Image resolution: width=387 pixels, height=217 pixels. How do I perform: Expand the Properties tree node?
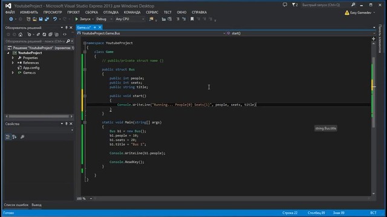point(13,58)
